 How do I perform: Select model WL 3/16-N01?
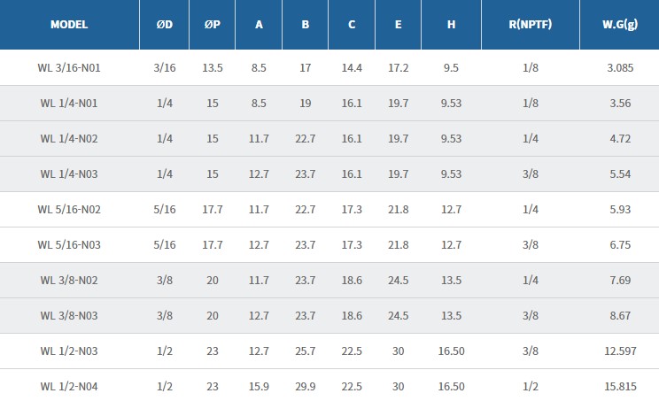pyautogui.click(x=69, y=67)
